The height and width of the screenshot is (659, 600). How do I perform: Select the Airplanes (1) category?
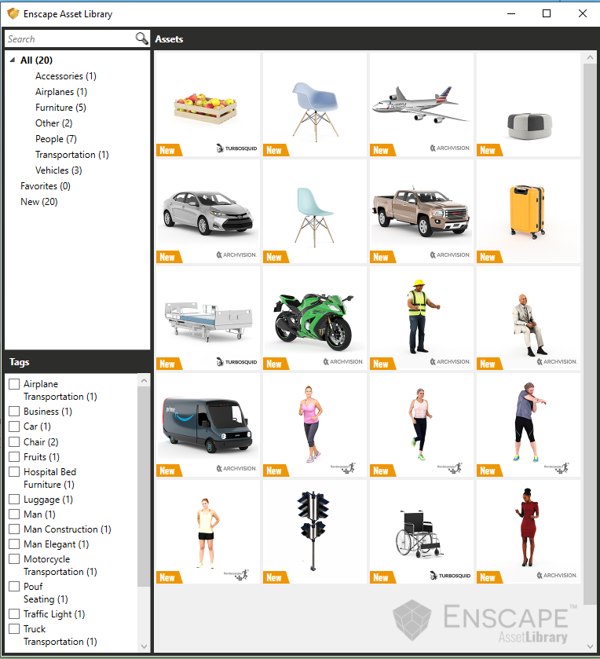[61, 92]
